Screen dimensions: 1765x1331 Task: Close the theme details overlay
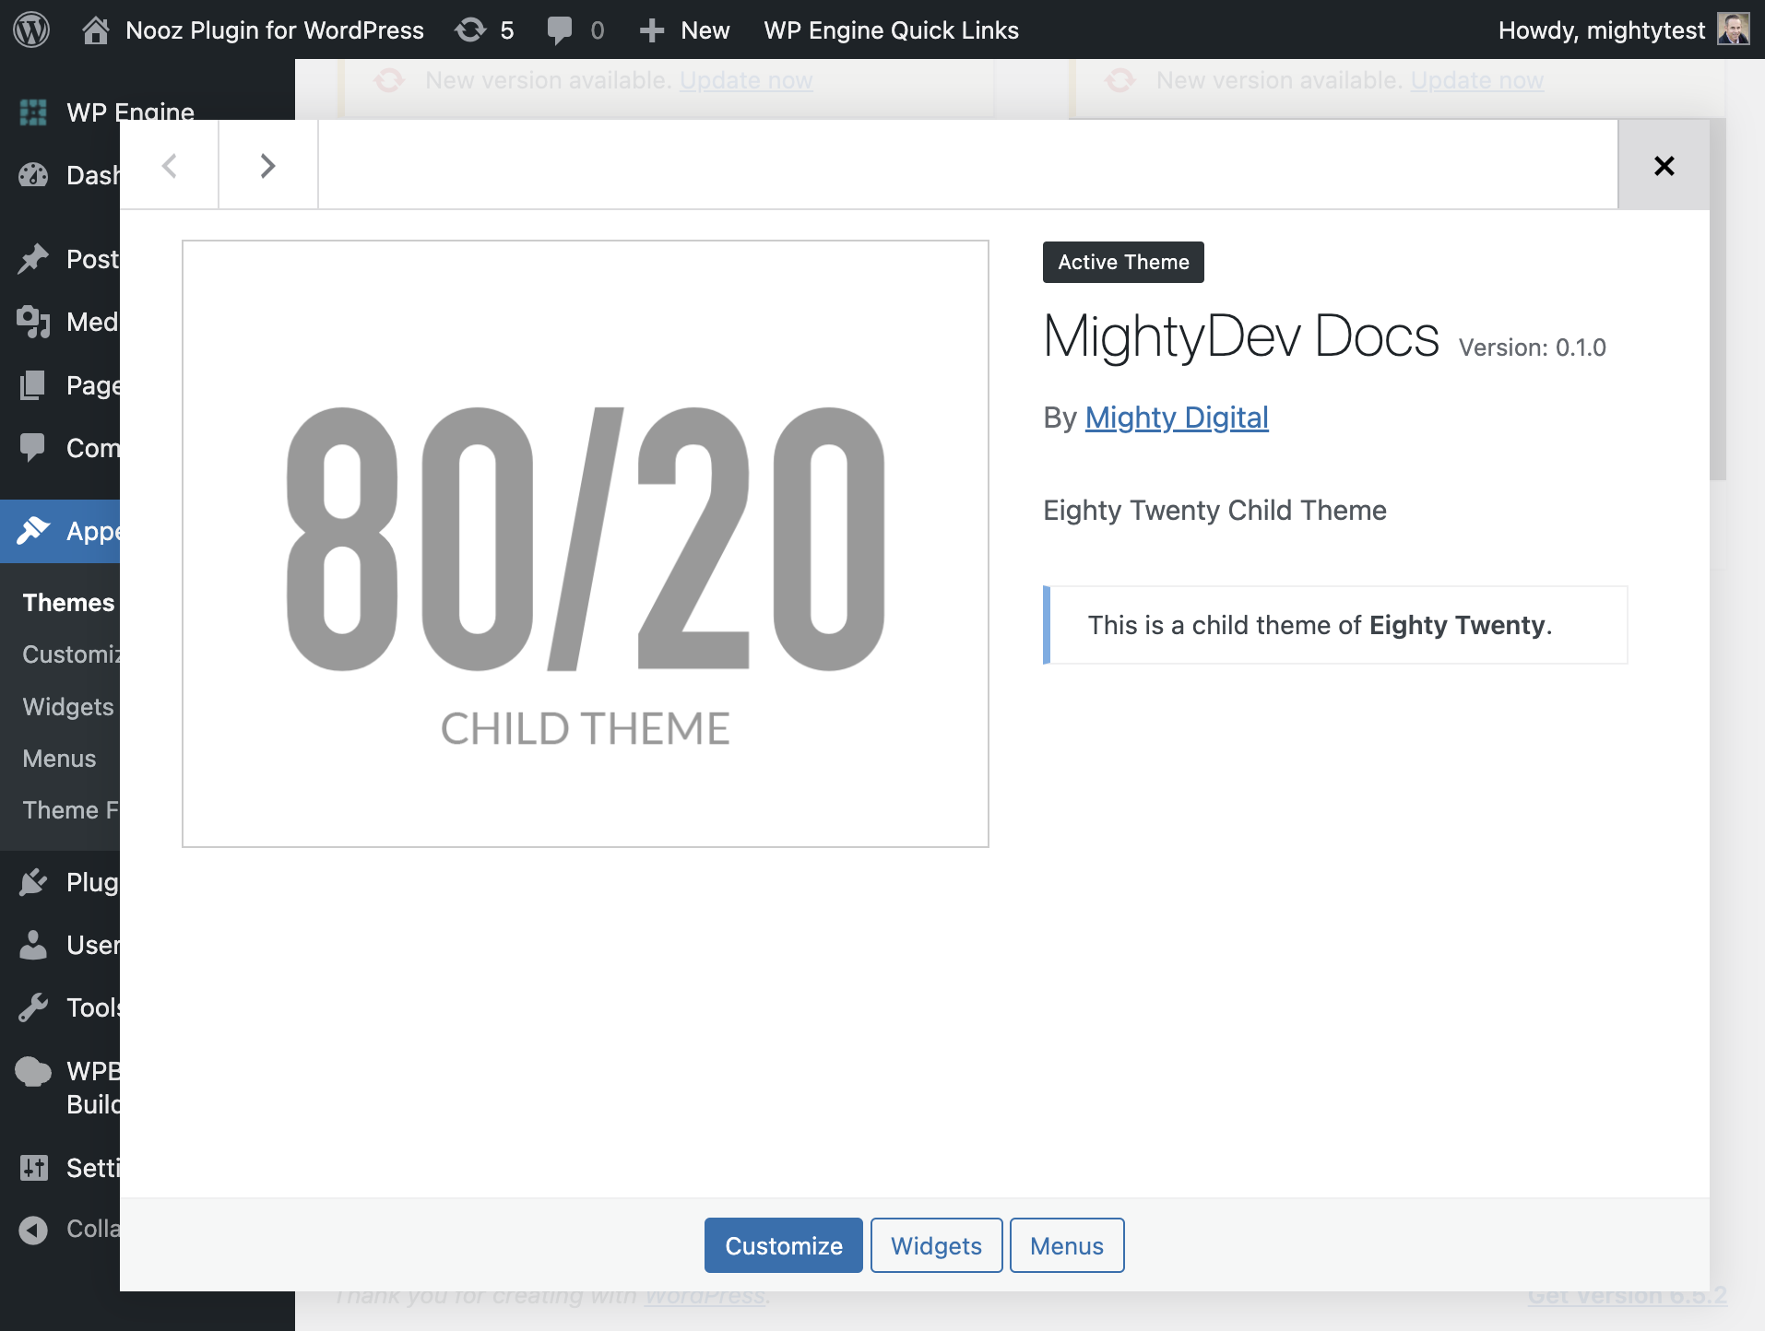[x=1664, y=166]
